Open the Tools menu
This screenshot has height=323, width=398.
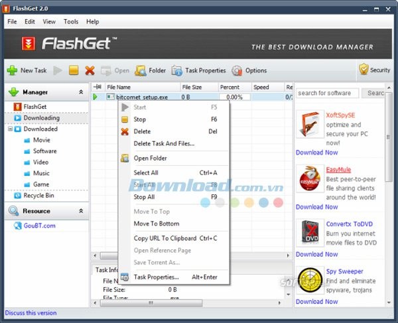[x=71, y=22]
